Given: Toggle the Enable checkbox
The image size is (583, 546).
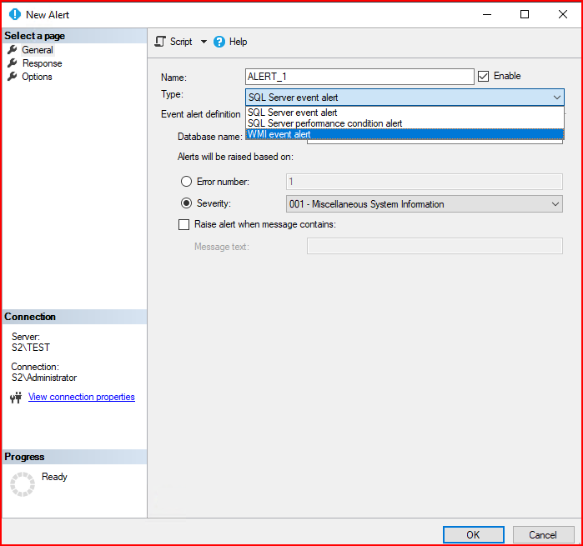Looking at the screenshot, I should pyautogui.click(x=483, y=76).
